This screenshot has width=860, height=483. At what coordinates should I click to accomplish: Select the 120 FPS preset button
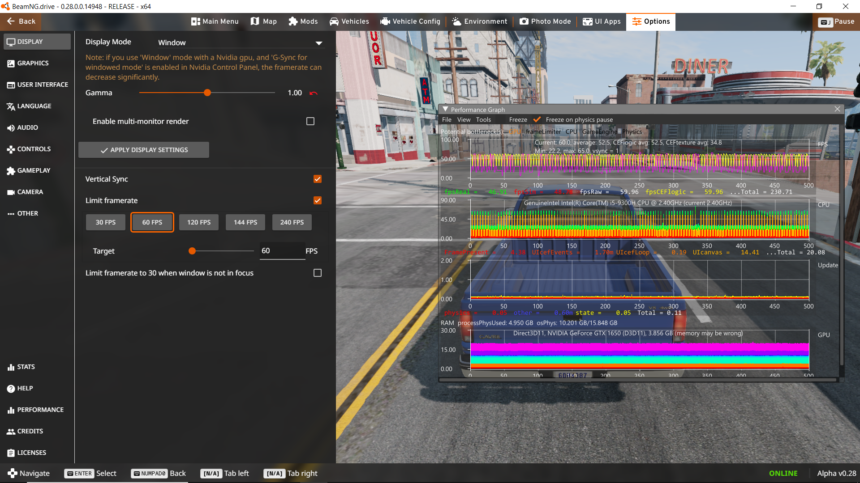199,222
